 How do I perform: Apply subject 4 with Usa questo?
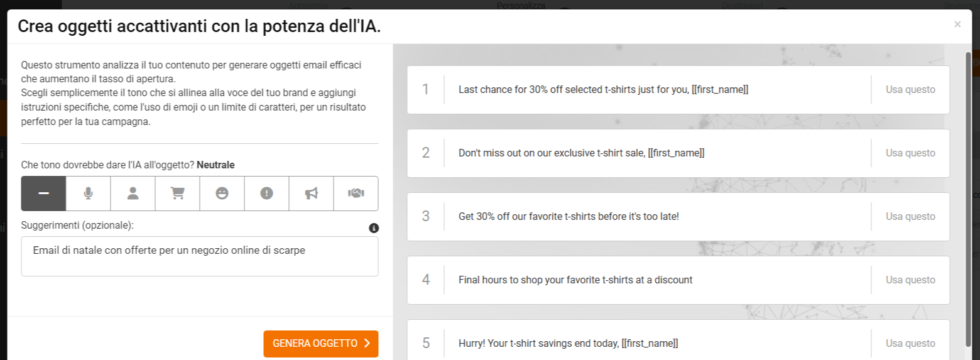(910, 280)
